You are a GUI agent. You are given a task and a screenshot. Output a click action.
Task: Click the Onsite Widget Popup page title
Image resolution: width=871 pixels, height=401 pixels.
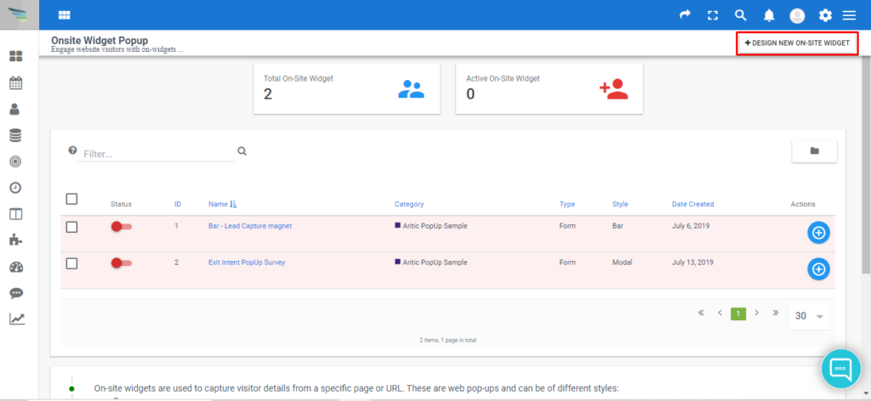pos(100,41)
